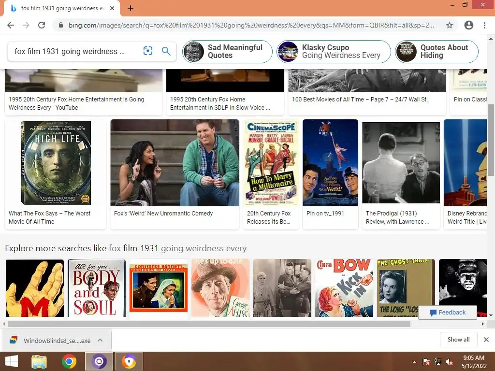Show hidden system tray icons
The width and height of the screenshot is (495, 371).
pos(414,362)
